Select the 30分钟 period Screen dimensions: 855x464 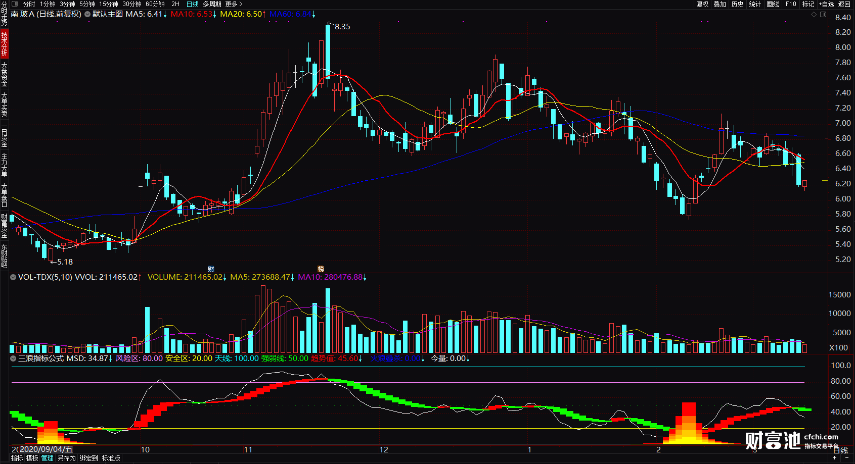[132, 4]
